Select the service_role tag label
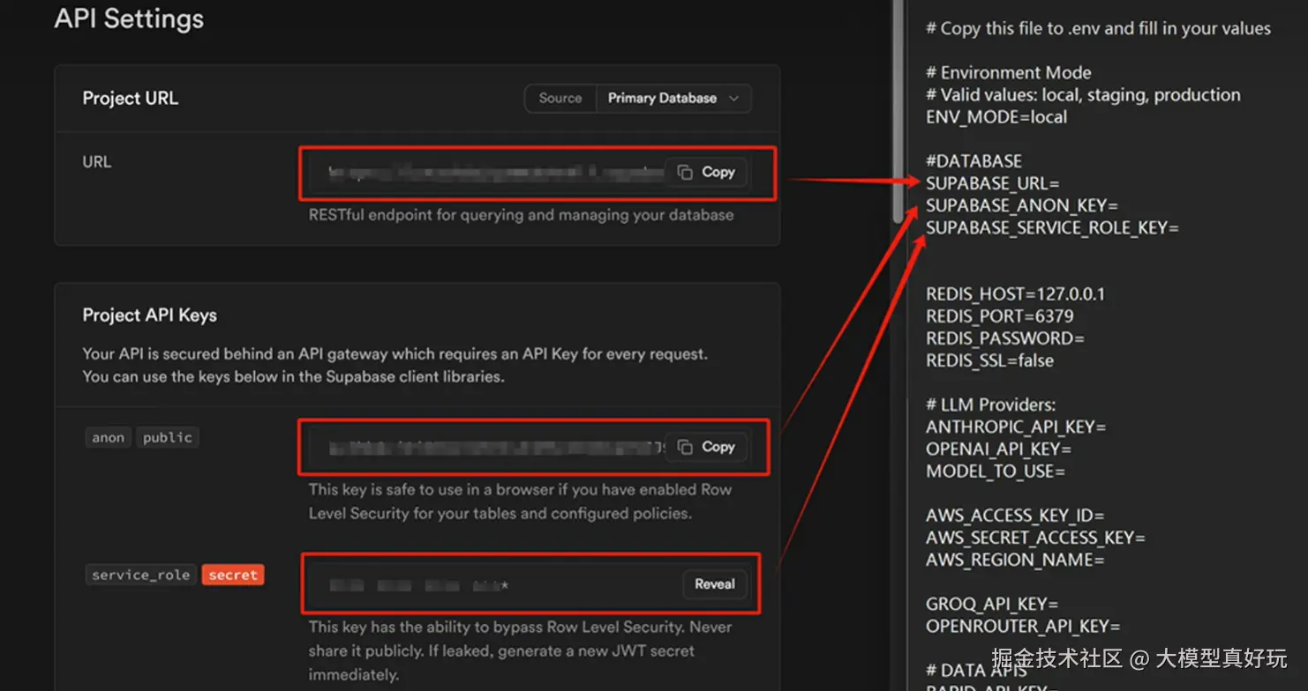This screenshot has width=1308, height=691. (x=141, y=575)
